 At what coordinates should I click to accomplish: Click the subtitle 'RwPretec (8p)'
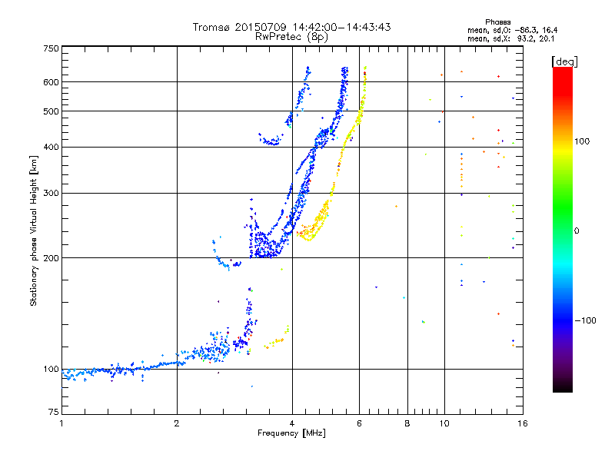(291, 37)
